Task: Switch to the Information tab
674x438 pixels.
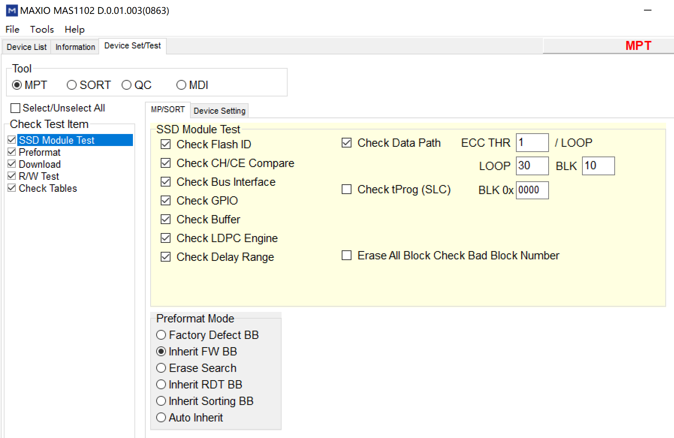Action: click(x=75, y=47)
